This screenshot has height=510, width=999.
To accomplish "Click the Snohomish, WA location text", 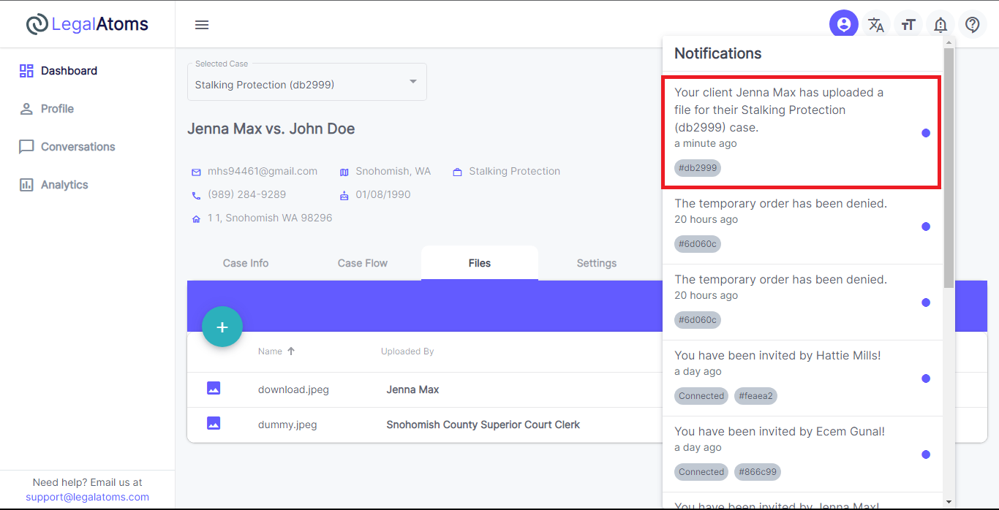I will 393,172.
